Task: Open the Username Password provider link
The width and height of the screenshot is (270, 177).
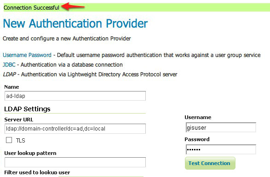Action: click(x=27, y=55)
